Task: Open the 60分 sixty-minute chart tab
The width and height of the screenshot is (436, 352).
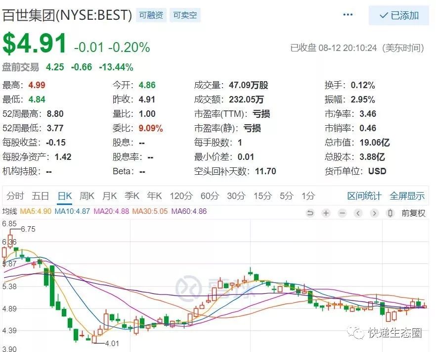Action: [209, 196]
